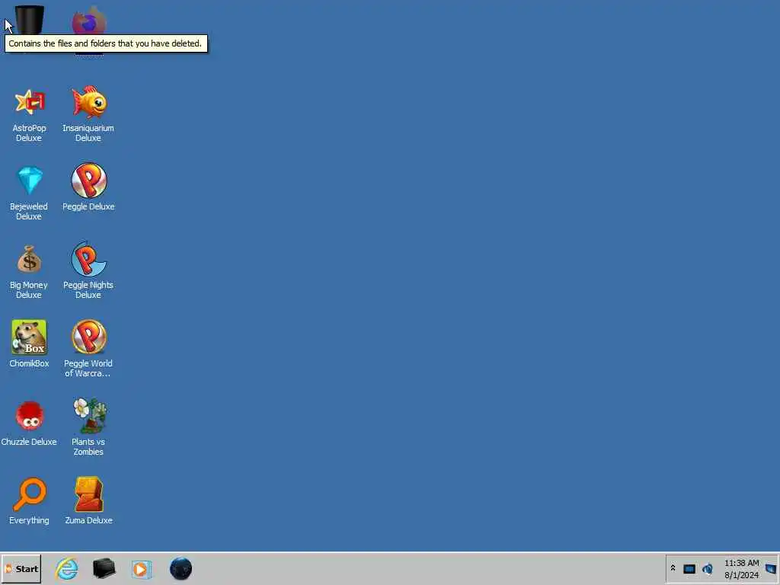Select Peggle World of Warcraft icon
The height and width of the screenshot is (585, 780).
[x=89, y=337]
